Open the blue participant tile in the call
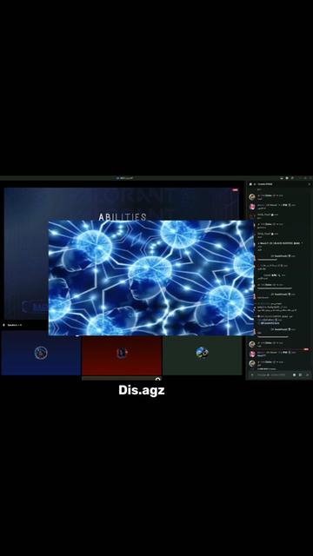Screen dimensions: 313x556 [41, 353]
